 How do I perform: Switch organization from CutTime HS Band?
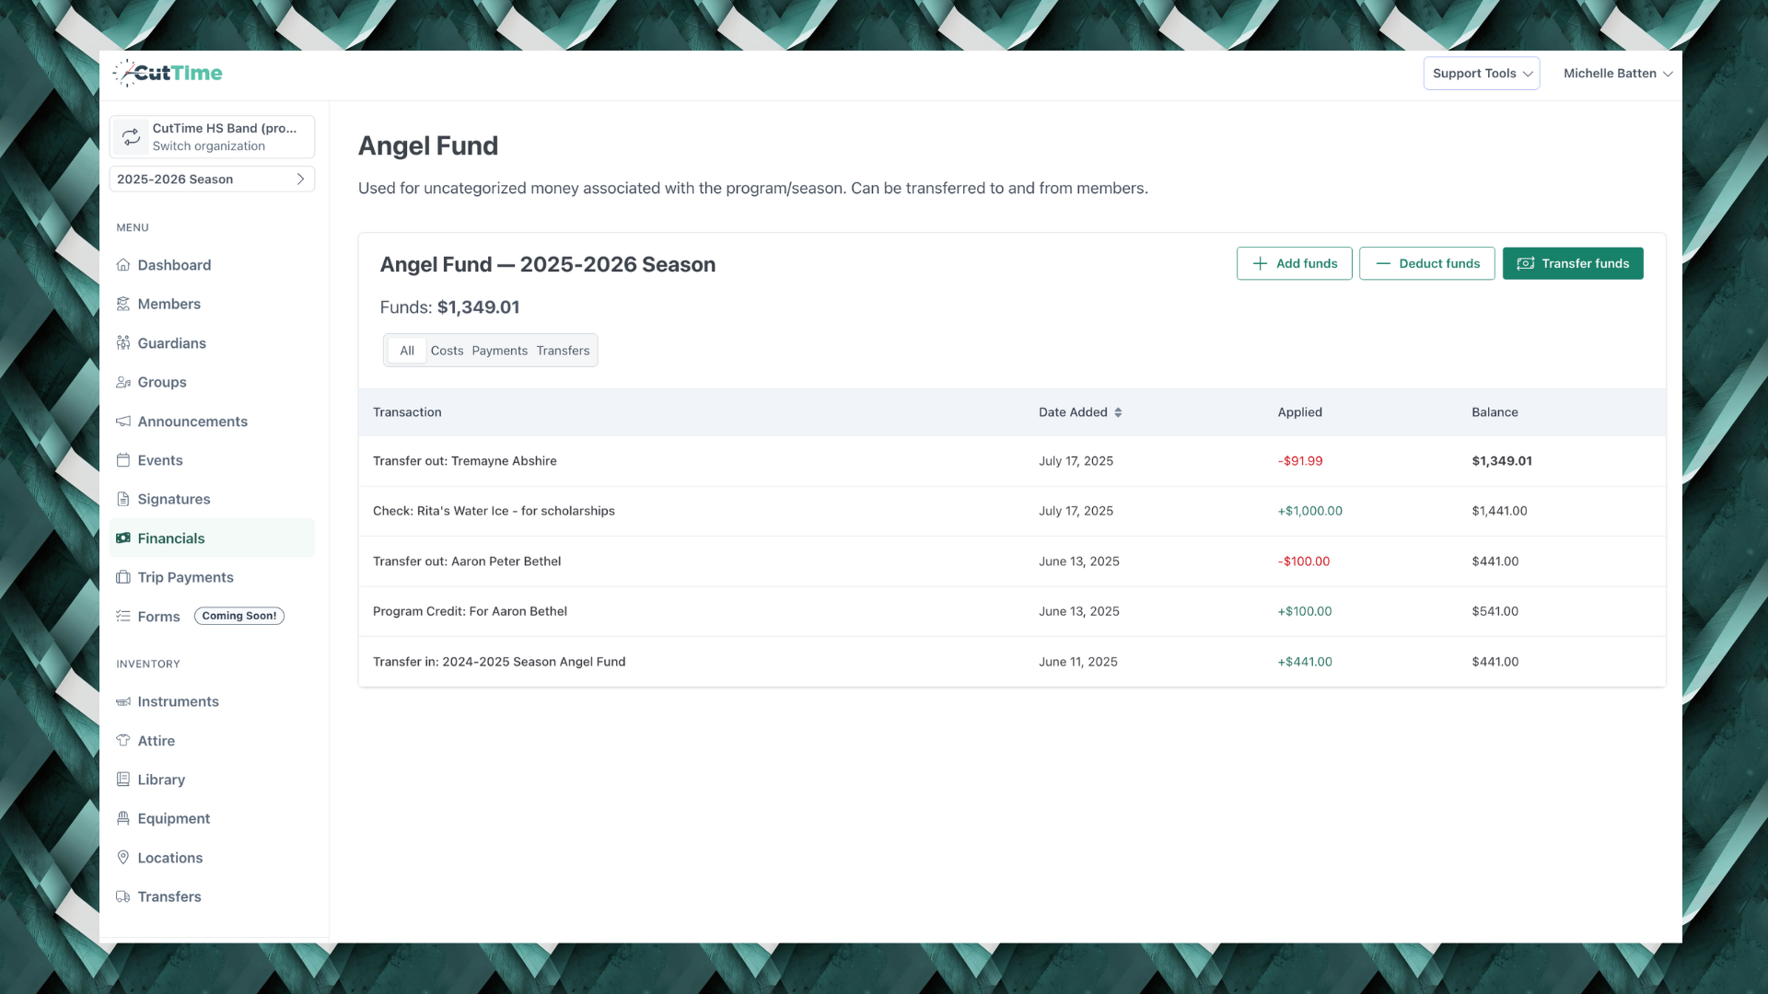pos(212,137)
